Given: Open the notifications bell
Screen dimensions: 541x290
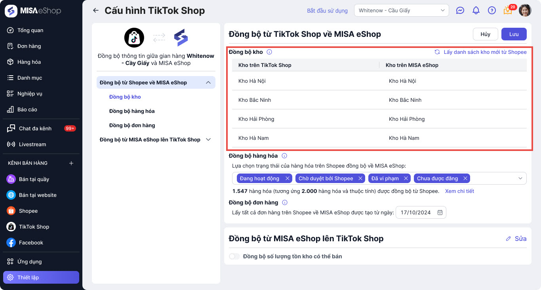Looking at the screenshot, I should (476, 11).
